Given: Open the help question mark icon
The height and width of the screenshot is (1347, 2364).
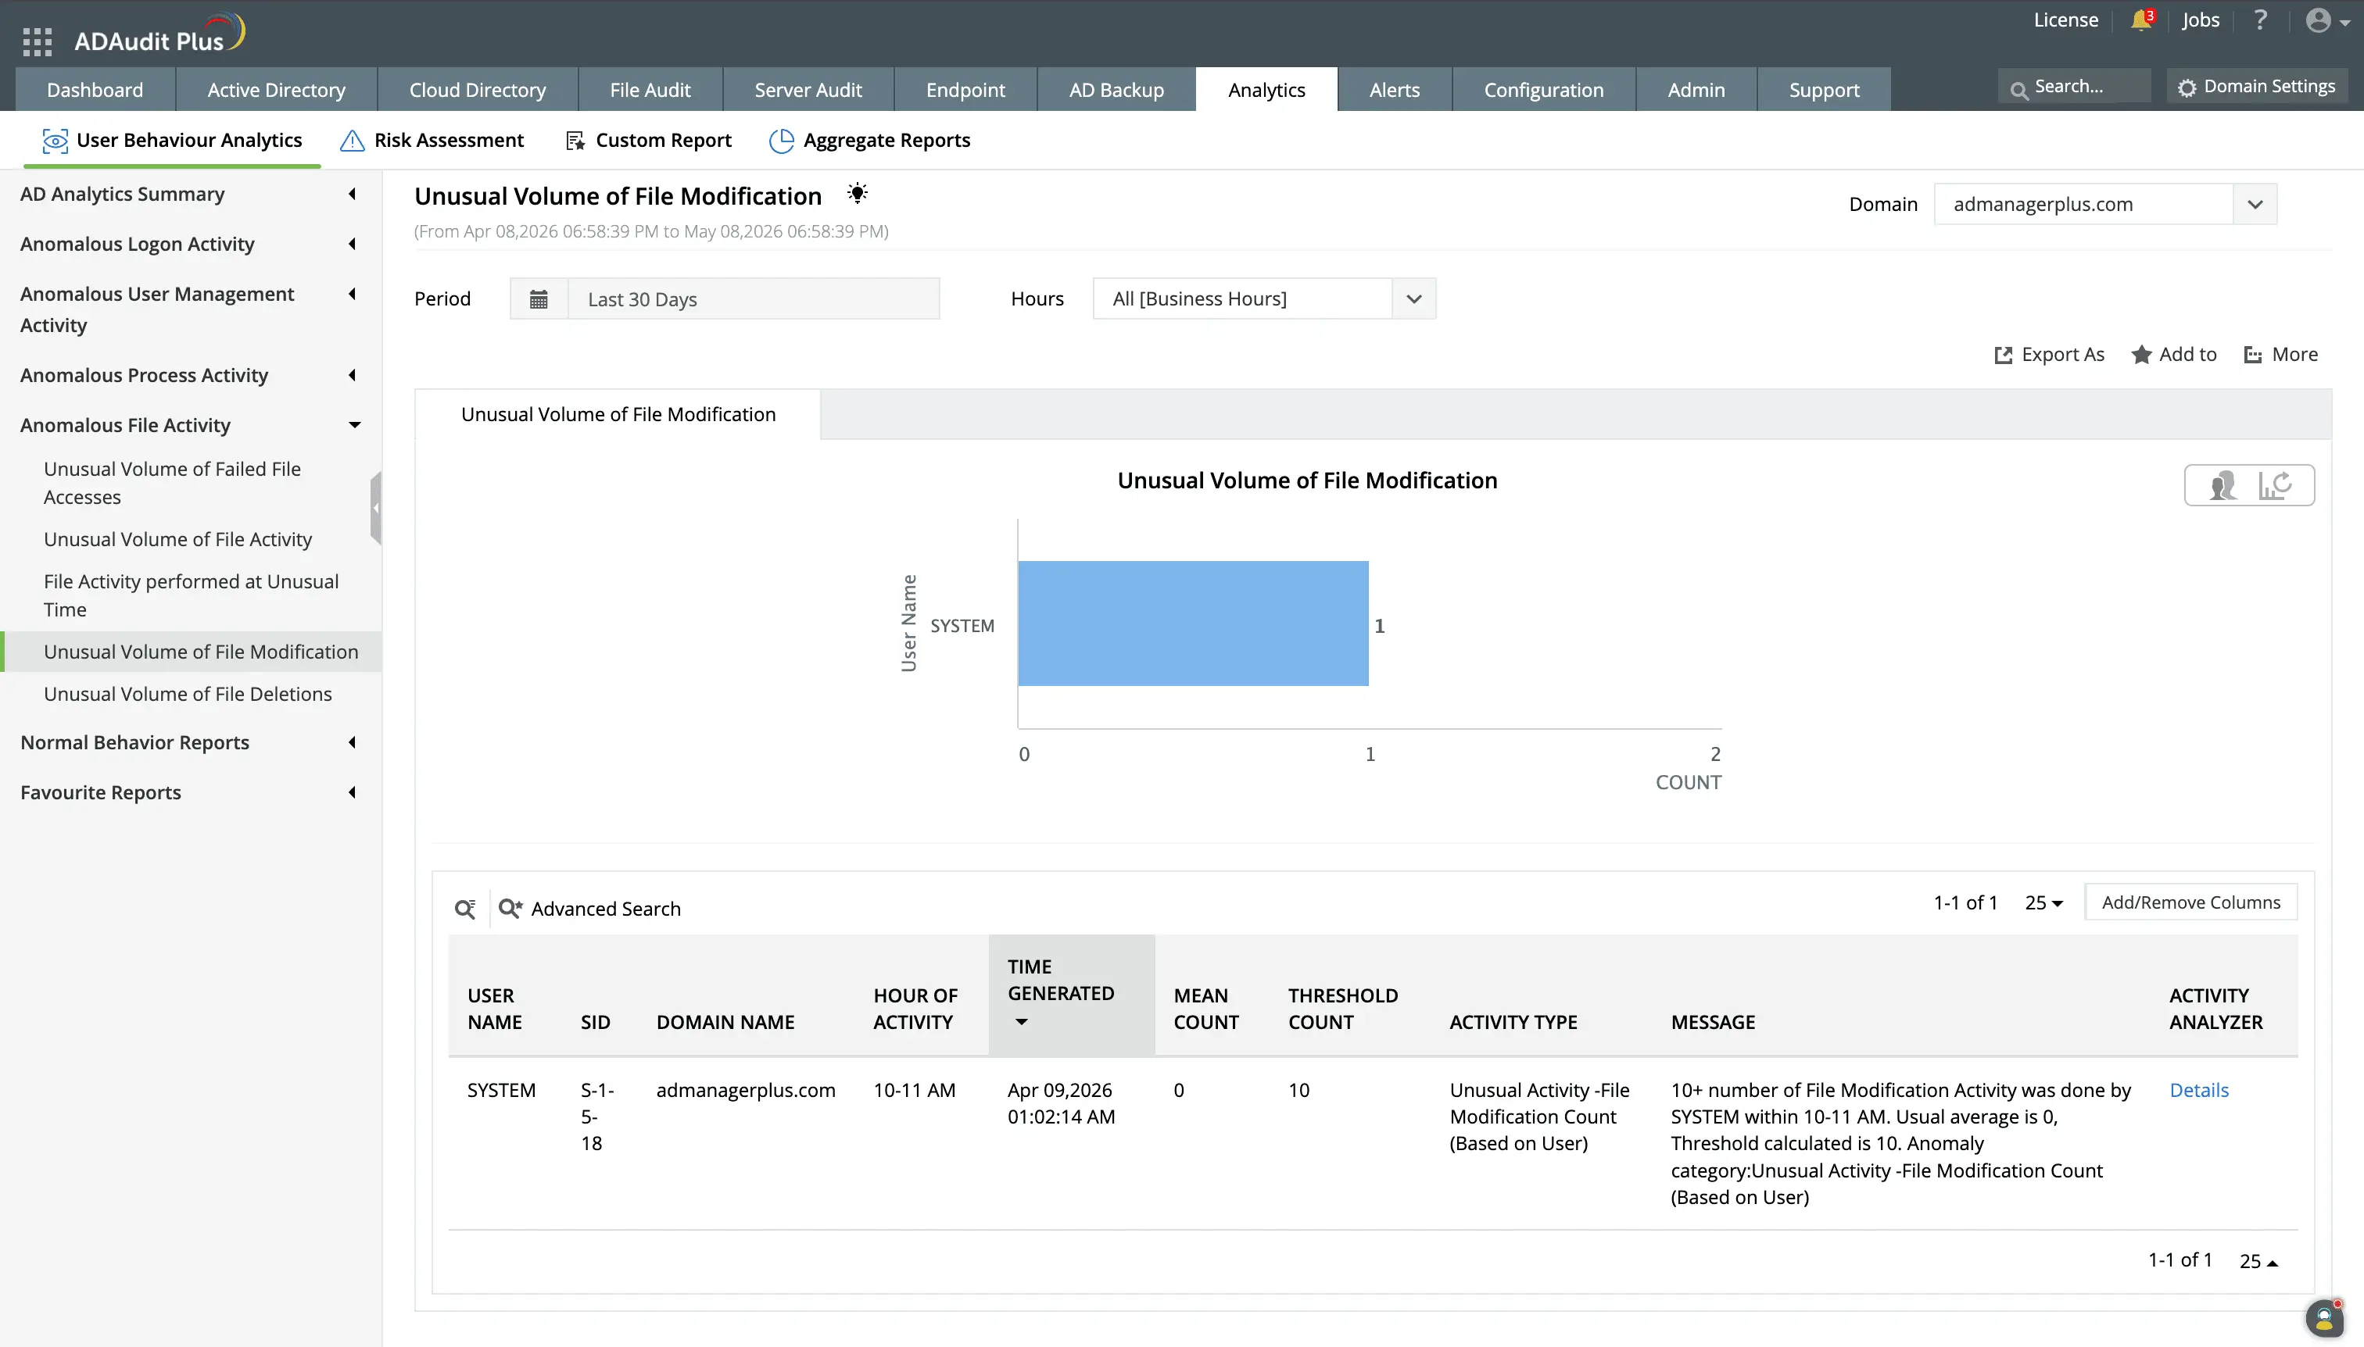Looking at the screenshot, I should (x=2260, y=20).
